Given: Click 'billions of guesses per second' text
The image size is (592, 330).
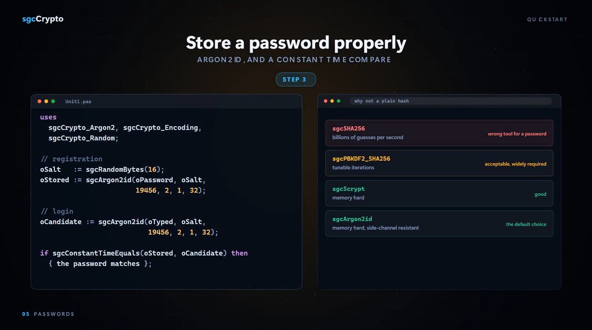Looking at the screenshot, I should pos(368,137).
